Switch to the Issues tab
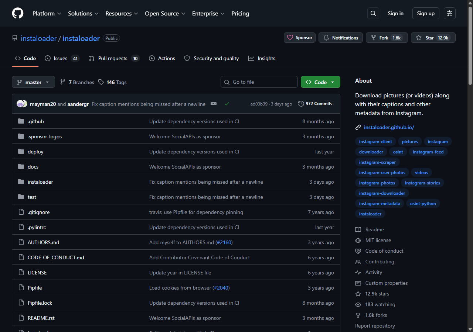473x332 pixels. click(x=62, y=58)
